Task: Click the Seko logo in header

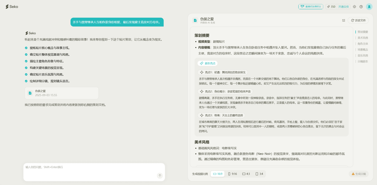Action: [x=12, y=7]
